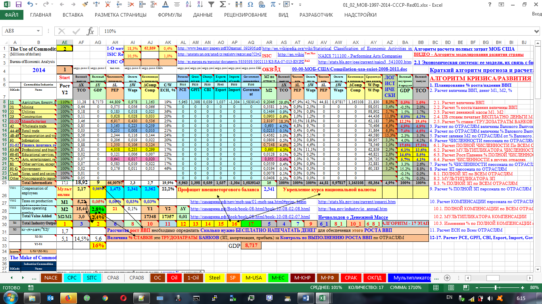
Task: Click the formula bar input showing 110%
Action: pos(278,31)
